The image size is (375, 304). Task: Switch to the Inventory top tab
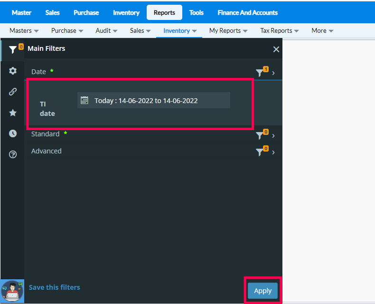click(x=126, y=12)
